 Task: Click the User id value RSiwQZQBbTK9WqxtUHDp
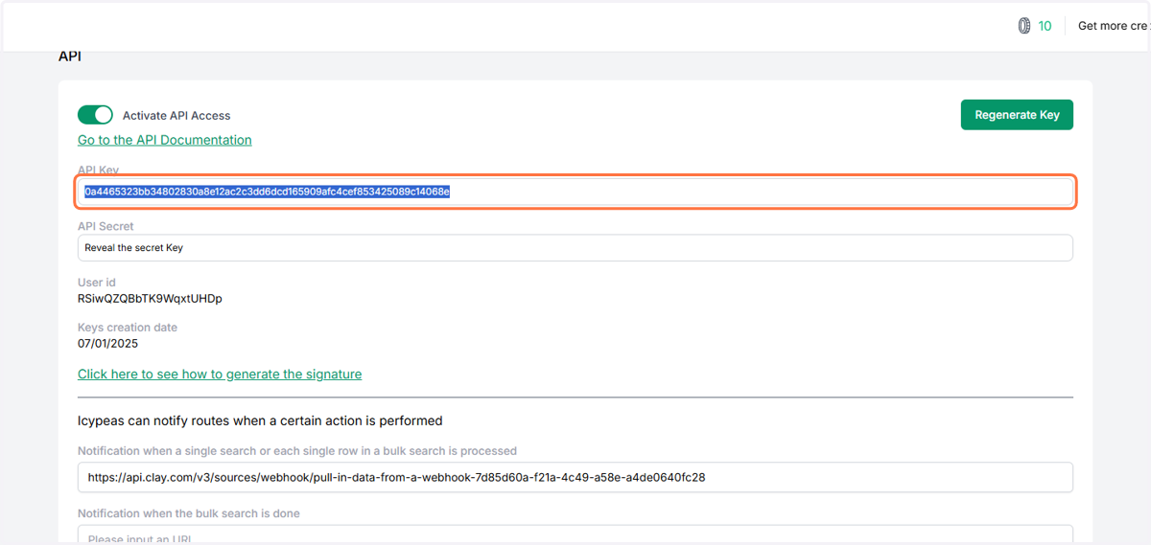point(150,299)
